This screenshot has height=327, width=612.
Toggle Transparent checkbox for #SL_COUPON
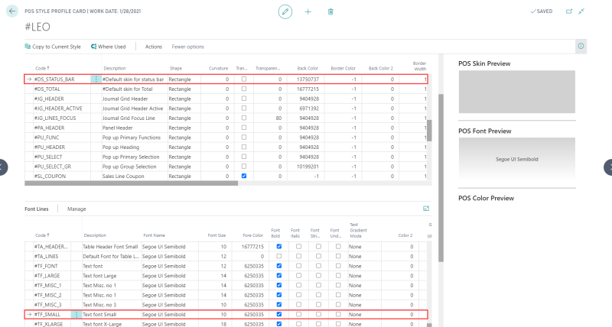point(243,176)
